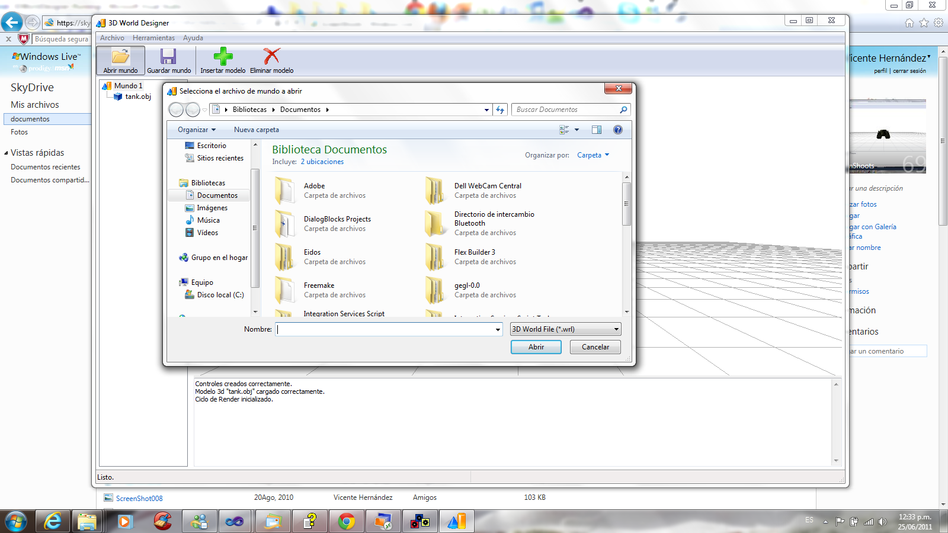Select Bibliotecas in the navigation pane
This screenshot has height=533, width=948.
pos(208,183)
